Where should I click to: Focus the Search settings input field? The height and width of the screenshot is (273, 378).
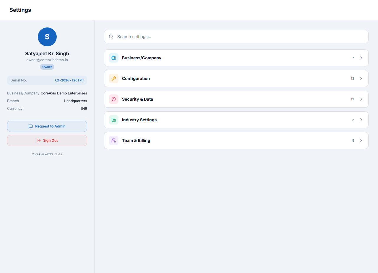click(x=236, y=37)
